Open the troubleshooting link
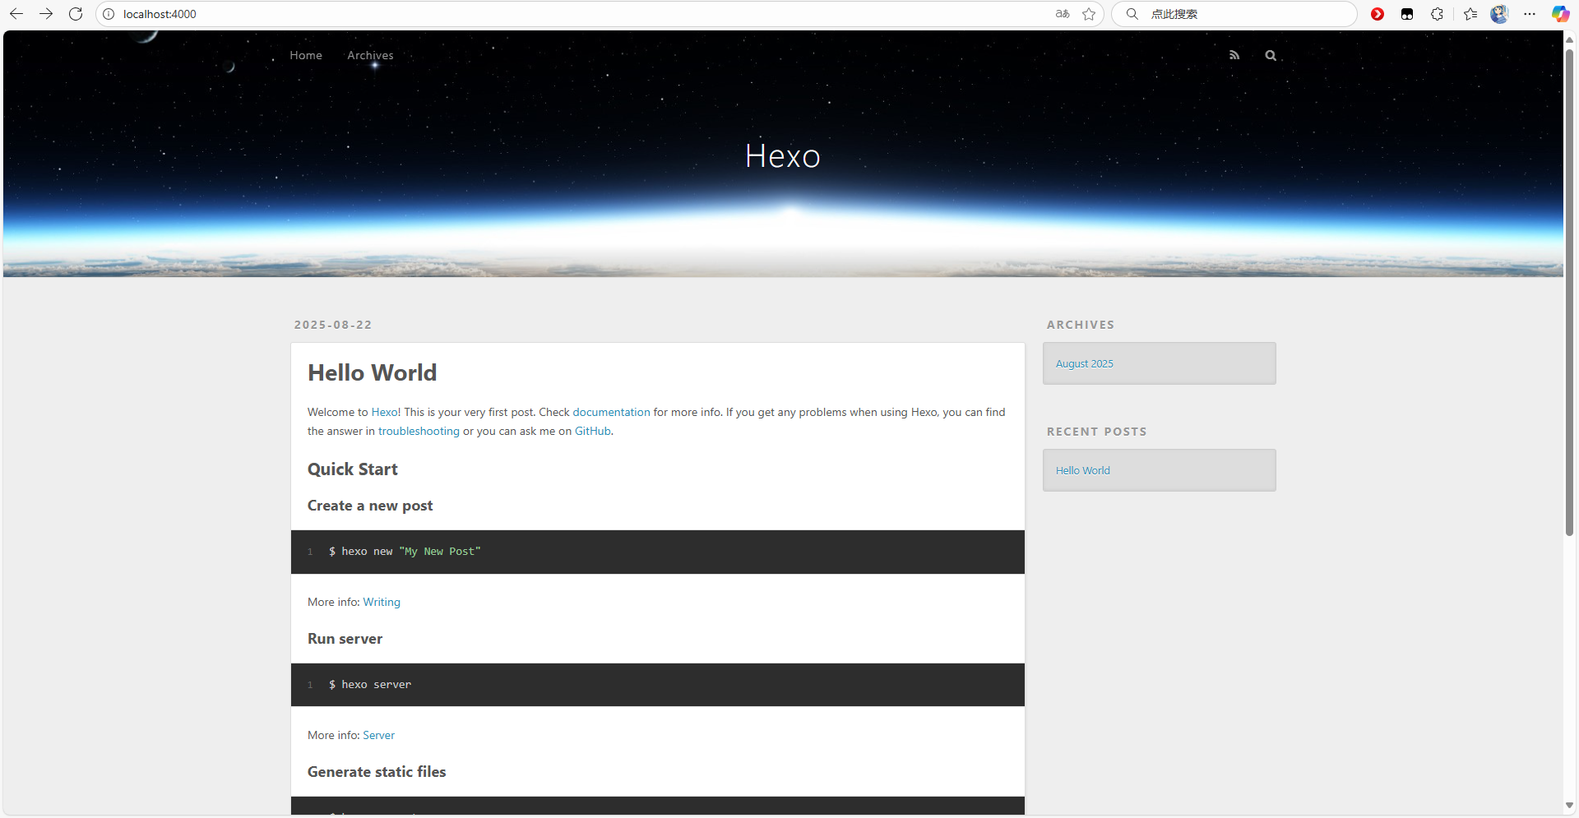The image size is (1579, 818). click(x=419, y=431)
